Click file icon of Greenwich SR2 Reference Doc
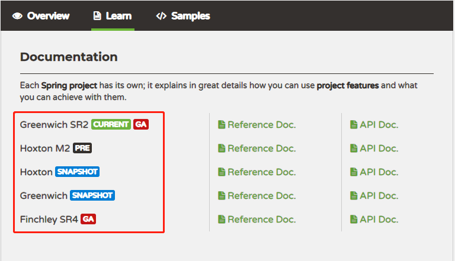 [x=222, y=125]
